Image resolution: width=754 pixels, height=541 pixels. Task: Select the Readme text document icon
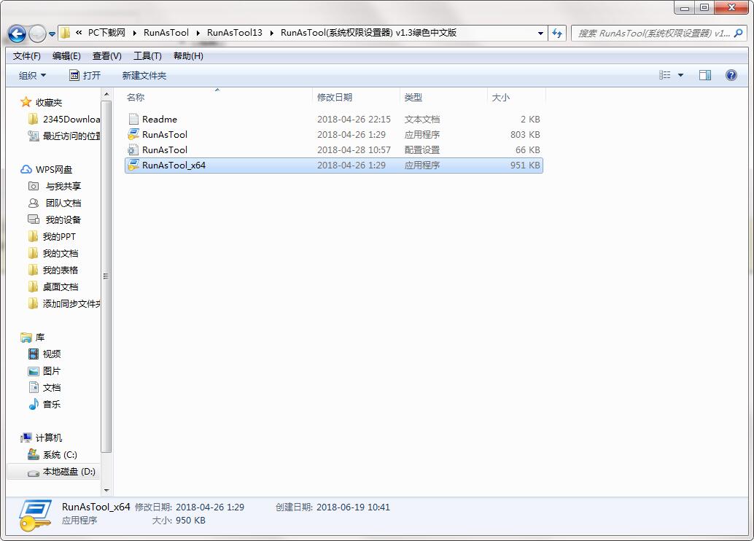point(133,120)
